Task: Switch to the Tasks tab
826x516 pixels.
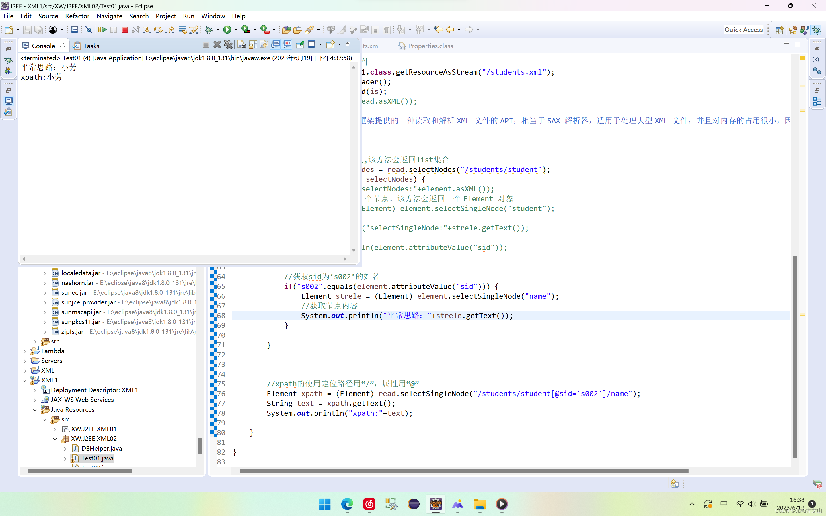Action: pyautogui.click(x=91, y=46)
